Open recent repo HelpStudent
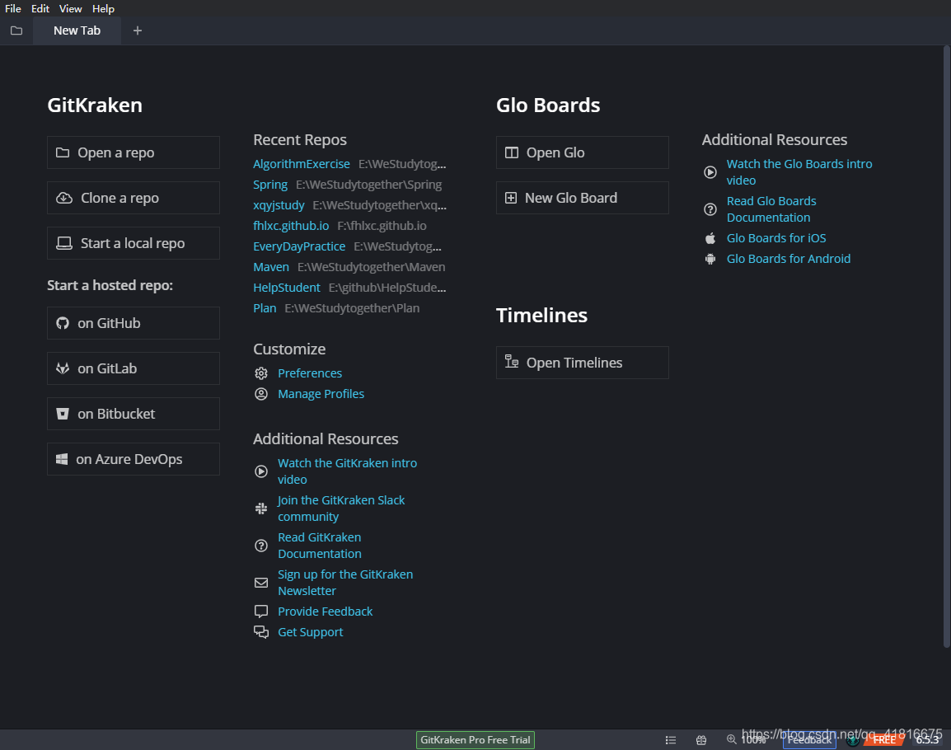Screen dimensions: 951x750 click(286, 288)
